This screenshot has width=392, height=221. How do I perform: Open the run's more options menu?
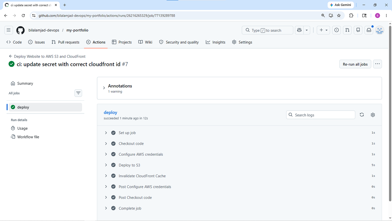pos(377,64)
